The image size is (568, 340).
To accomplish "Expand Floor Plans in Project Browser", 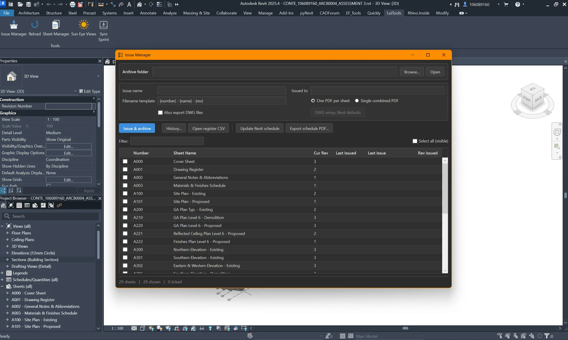I will pyautogui.click(x=7, y=233).
